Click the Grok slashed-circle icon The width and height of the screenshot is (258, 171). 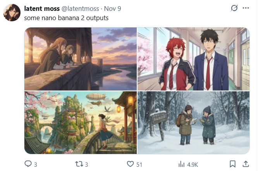click(x=234, y=8)
